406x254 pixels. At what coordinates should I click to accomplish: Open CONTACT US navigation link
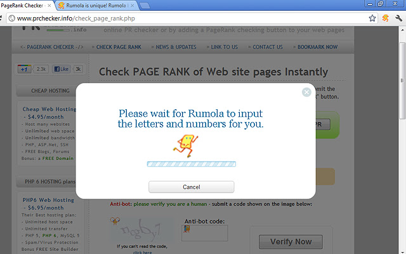pyautogui.click(x=268, y=47)
